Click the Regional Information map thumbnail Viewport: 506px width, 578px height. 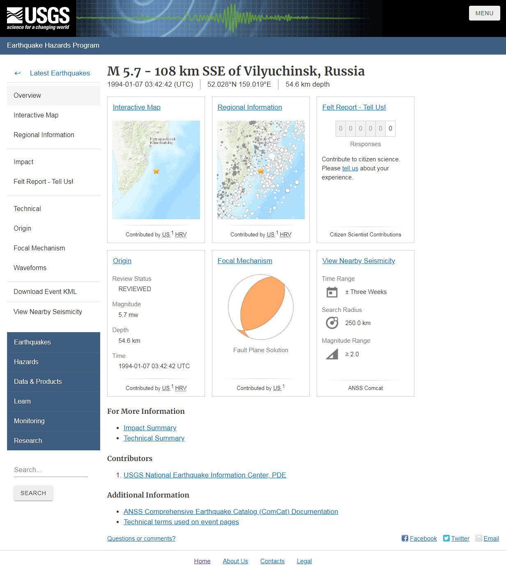click(x=261, y=170)
